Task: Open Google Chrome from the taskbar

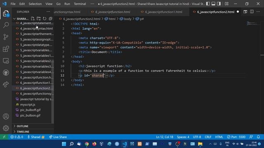Action: tap(87, 144)
